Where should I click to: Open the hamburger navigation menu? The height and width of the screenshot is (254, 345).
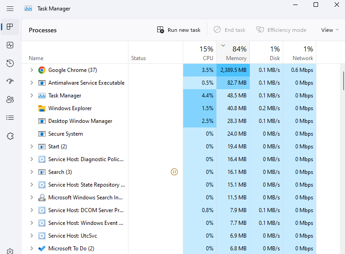point(10,8)
